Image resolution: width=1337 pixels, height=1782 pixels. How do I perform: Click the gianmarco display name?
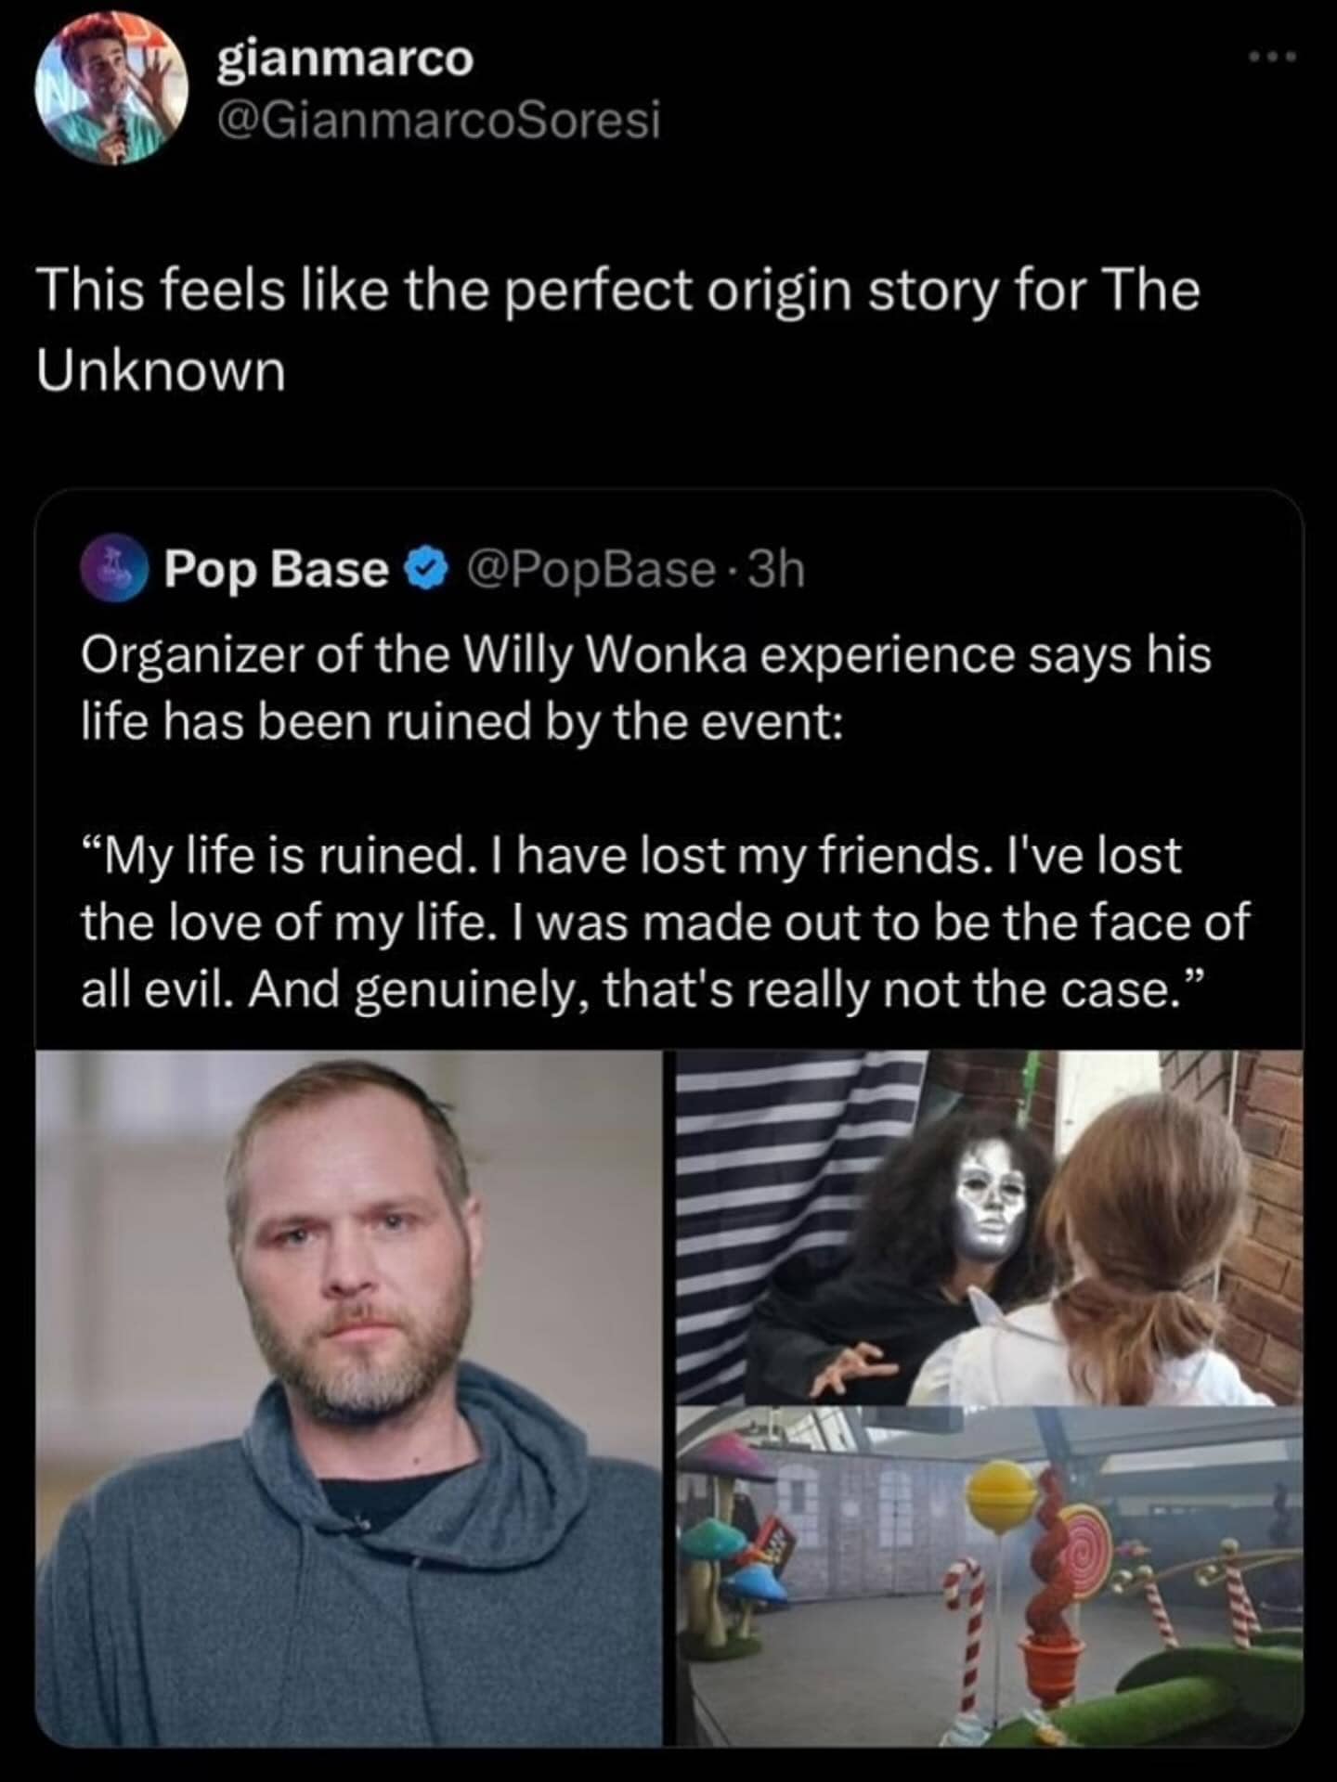pyautogui.click(x=344, y=60)
